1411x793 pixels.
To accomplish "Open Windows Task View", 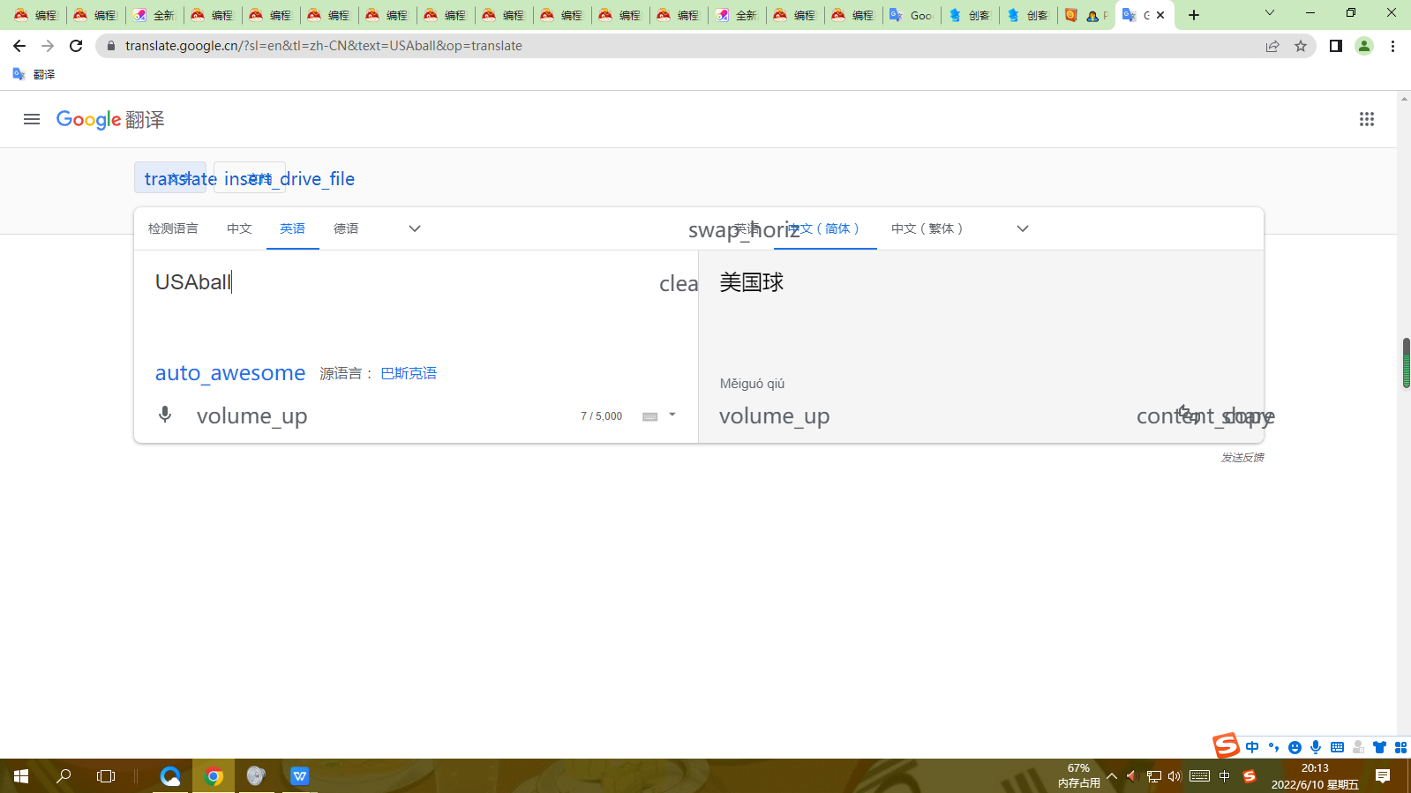I will [x=106, y=776].
